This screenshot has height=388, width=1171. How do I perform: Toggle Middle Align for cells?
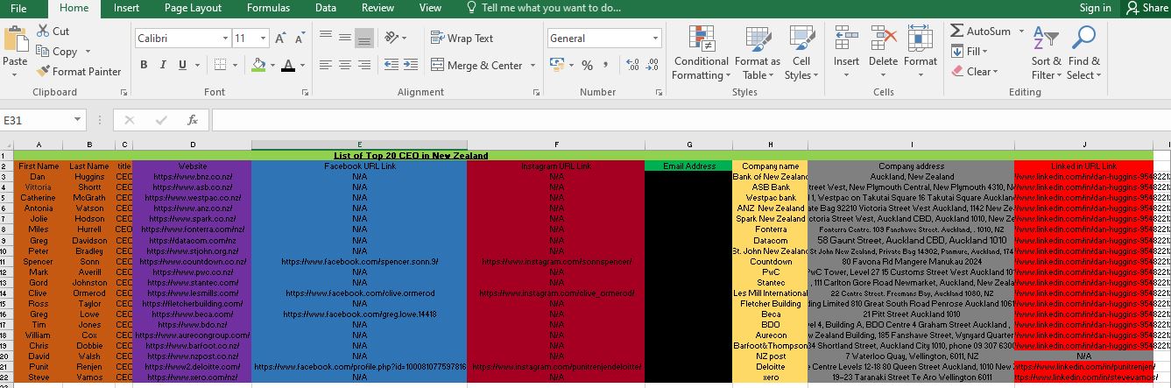point(345,39)
